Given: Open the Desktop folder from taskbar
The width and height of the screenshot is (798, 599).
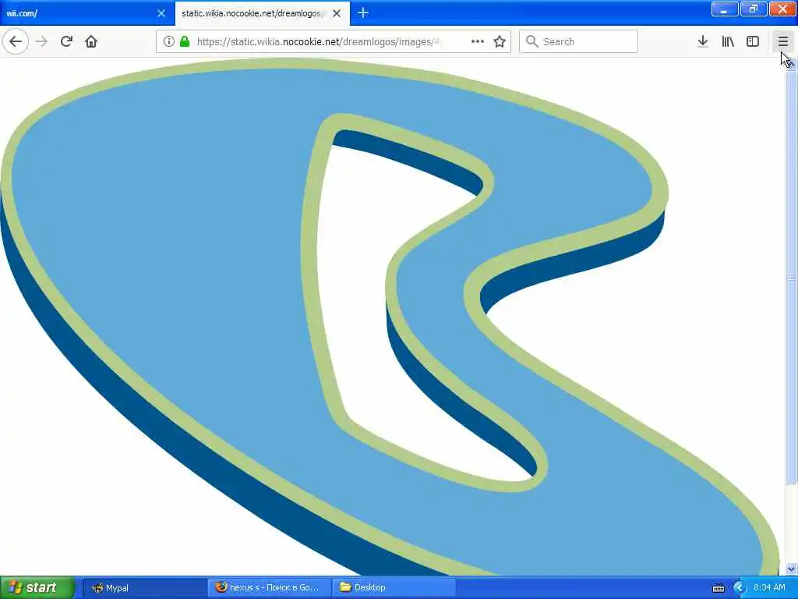Looking at the screenshot, I should [394, 587].
